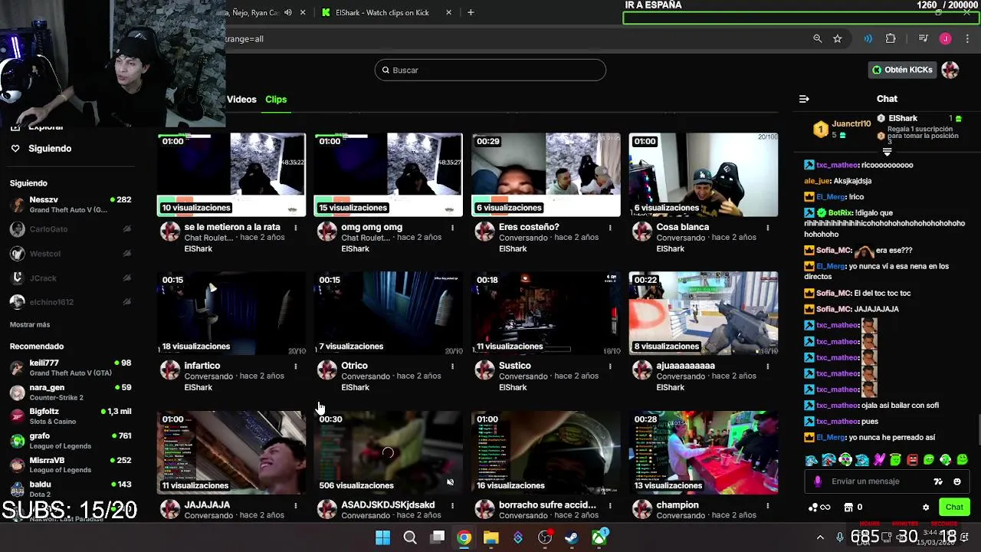
Task: Click the green Chat send button
Action: pyautogui.click(x=954, y=507)
